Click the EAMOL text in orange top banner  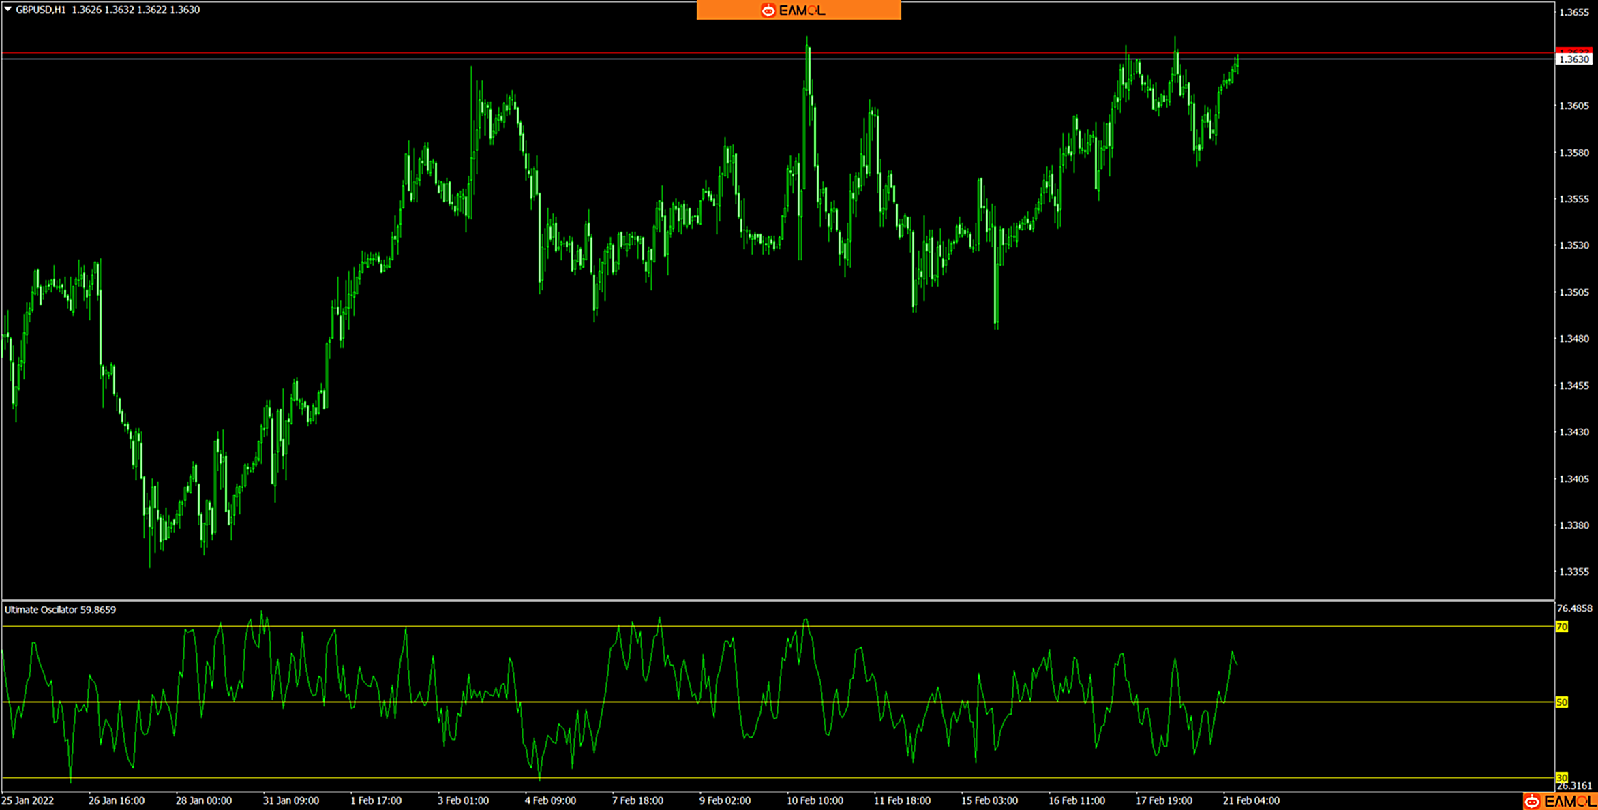[802, 10]
